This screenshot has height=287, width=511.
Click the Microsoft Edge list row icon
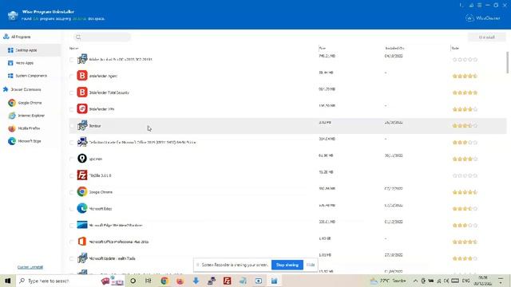click(x=82, y=208)
